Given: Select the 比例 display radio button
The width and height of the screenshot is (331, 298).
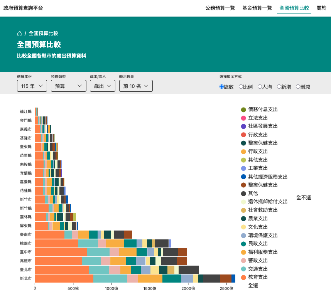Looking at the screenshot, I should point(241,87).
